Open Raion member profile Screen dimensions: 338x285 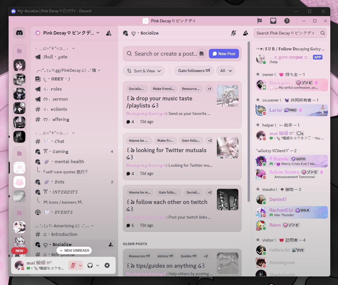click(x=292, y=225)
